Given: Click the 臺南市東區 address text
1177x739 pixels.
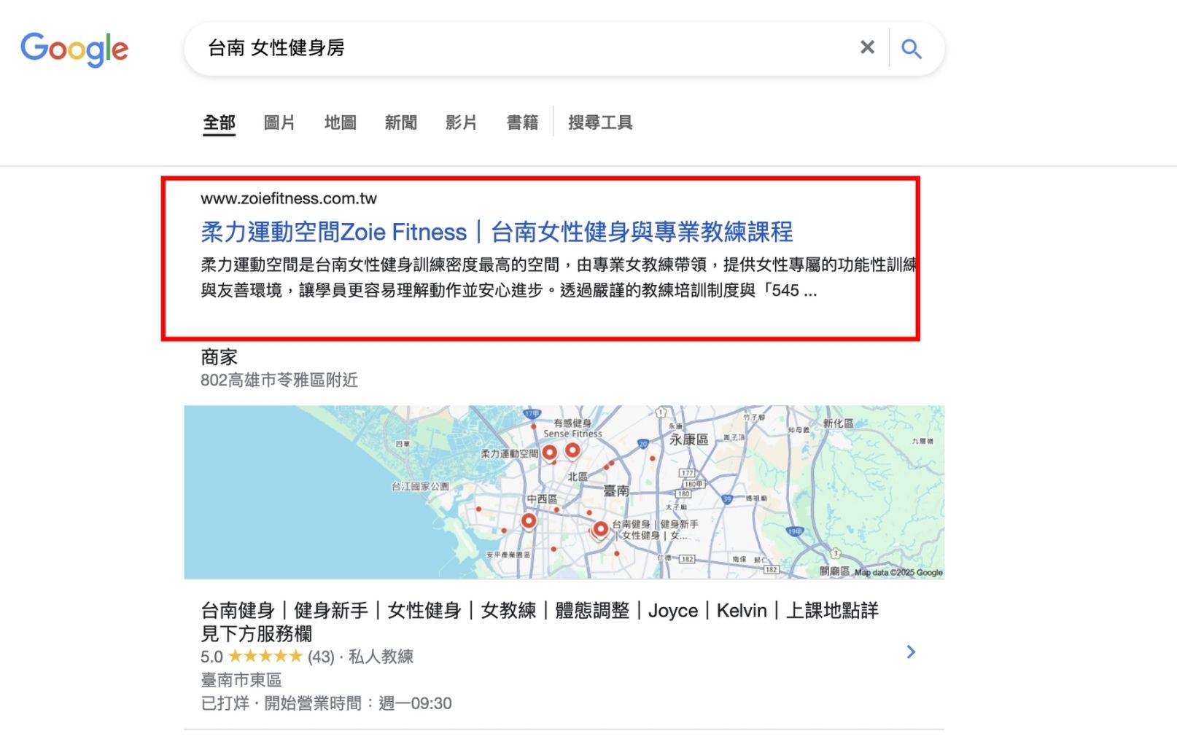Looking at the screenshot, I should (241, 680).
